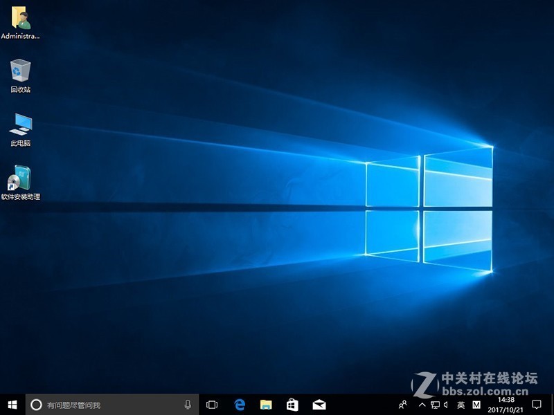This screenshot has width=554, height=415.
Task: Open the Microsoft Store taskbar icon
Action: tap(292, 405)
